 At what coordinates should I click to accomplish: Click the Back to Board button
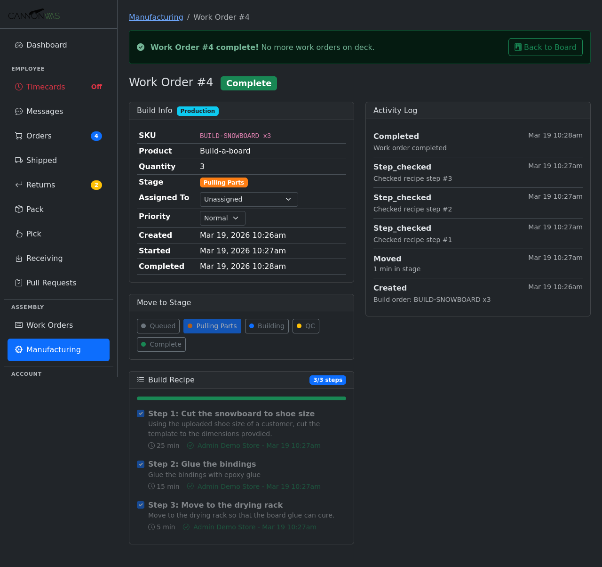click(545, 47)
